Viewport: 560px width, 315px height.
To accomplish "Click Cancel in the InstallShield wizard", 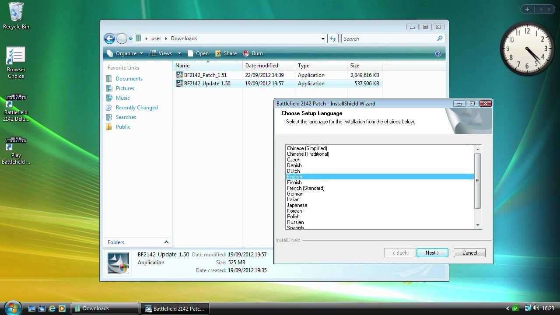I will coord(469,252).
